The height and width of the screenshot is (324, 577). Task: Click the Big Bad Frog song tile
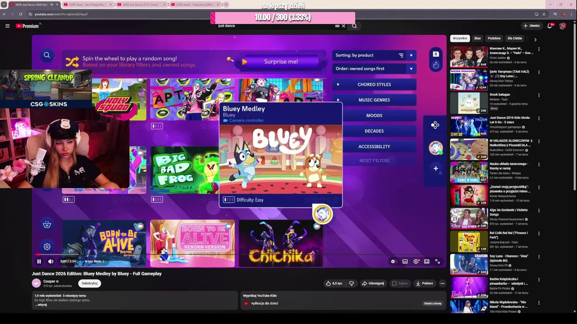click(184, 170)
